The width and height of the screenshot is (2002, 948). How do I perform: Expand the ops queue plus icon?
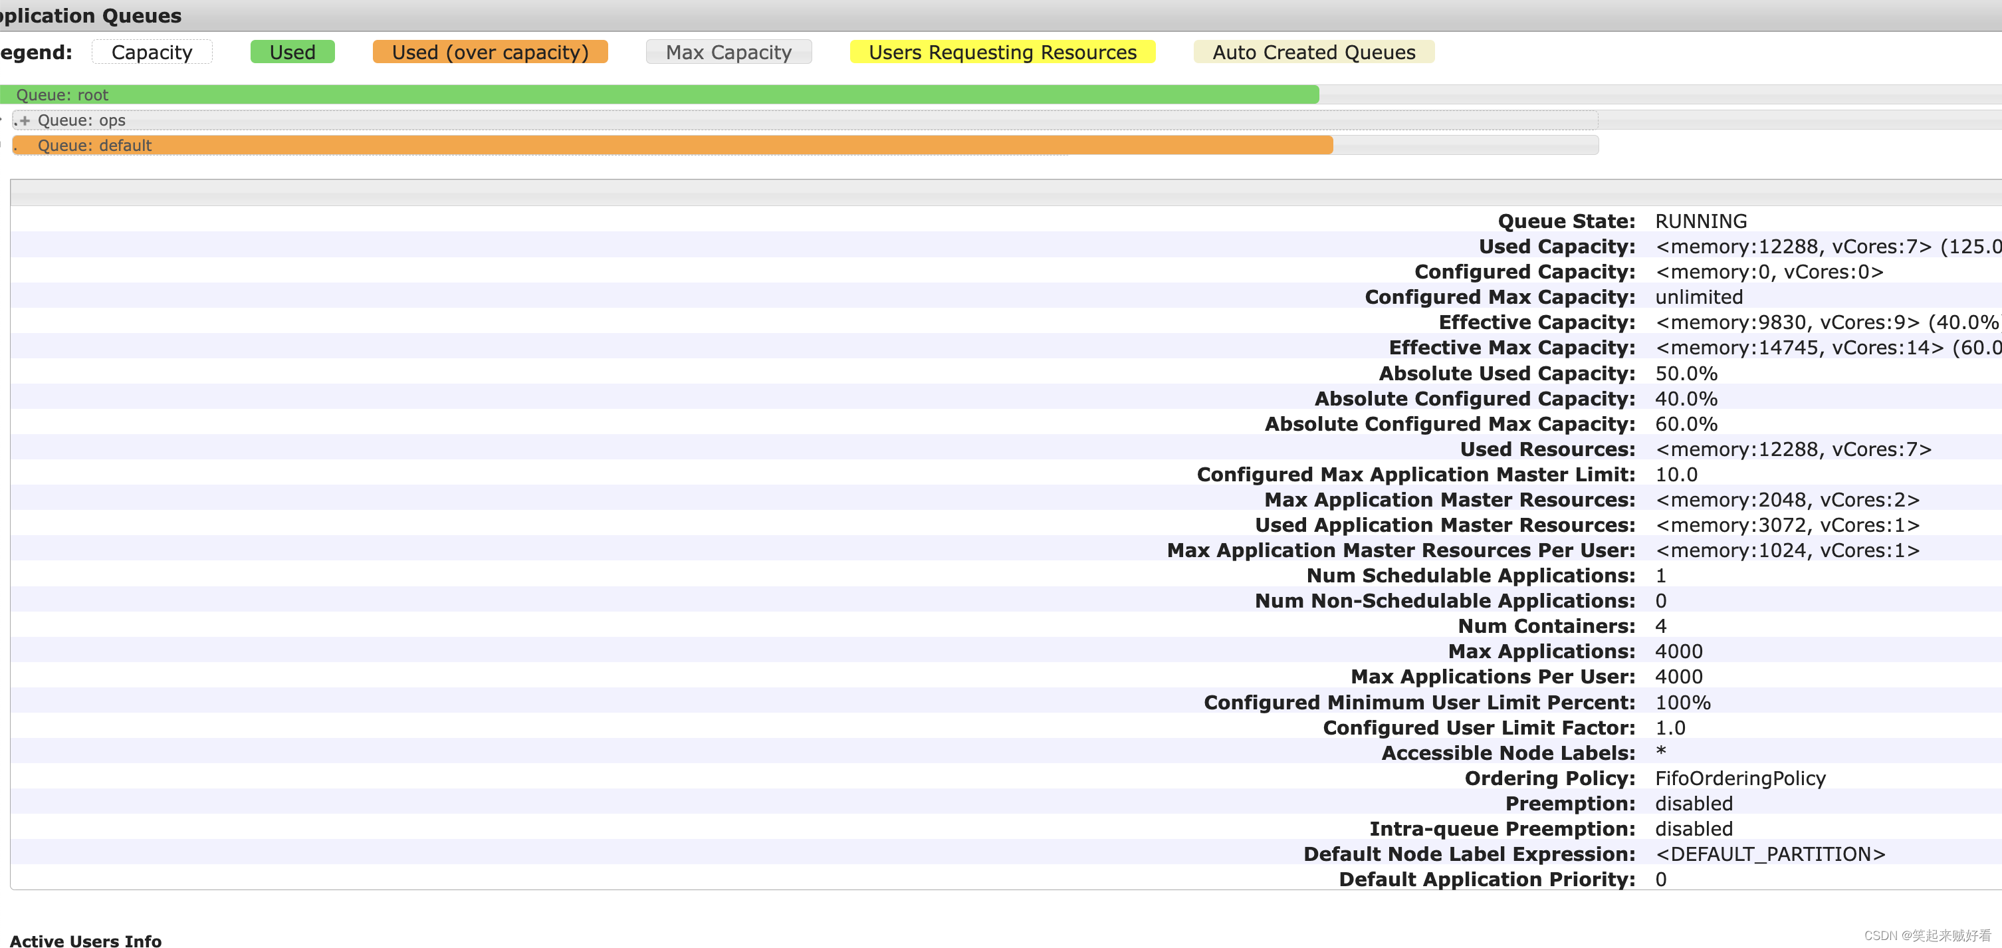point(25,120)
